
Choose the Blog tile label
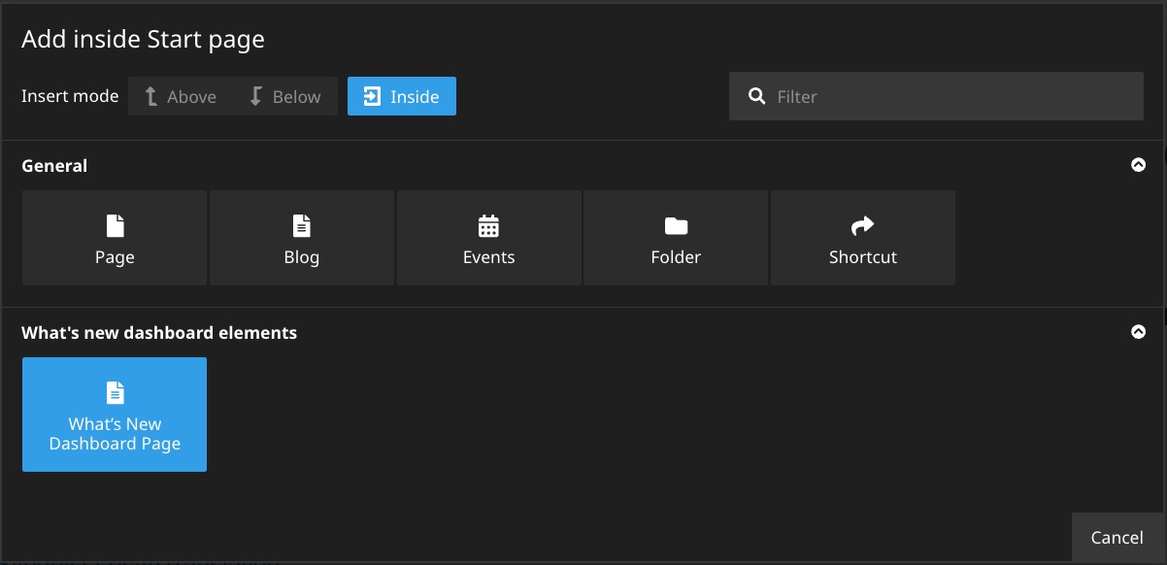[302, 257]
